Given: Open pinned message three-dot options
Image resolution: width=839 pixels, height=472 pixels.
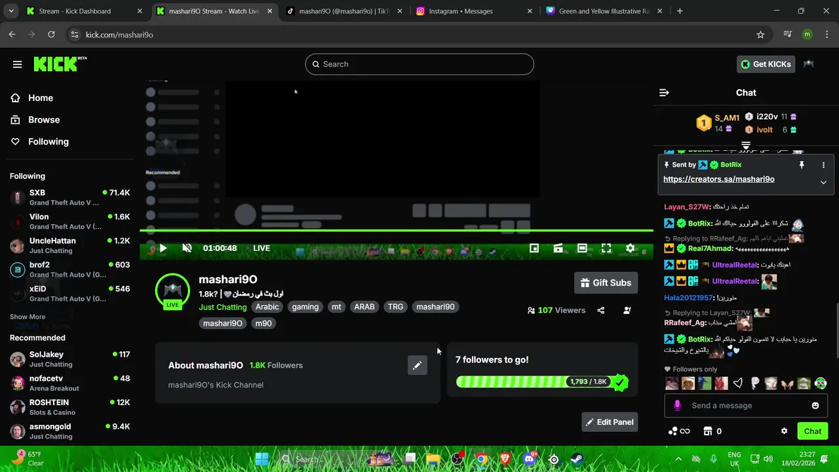Looking at the screenshot, I should click(823, 165).
